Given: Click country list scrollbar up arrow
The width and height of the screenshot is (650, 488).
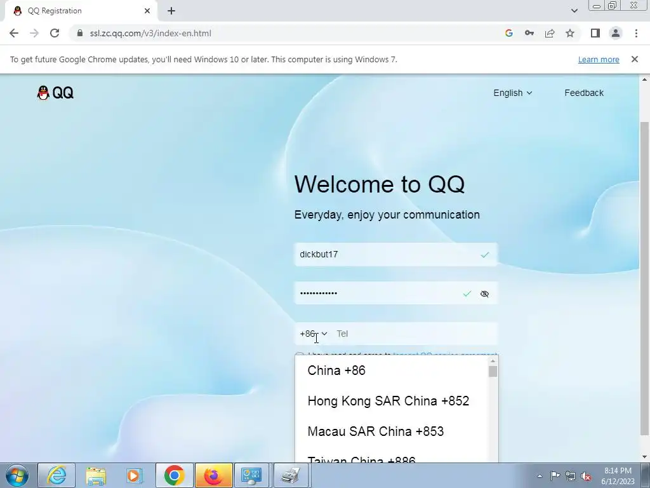Looking at the screenshot, I should 493,361.
